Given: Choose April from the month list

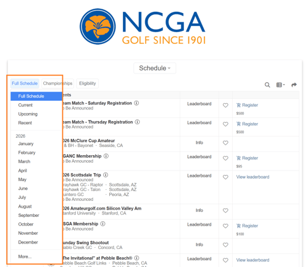Looking at the screenshot, I should pyautogui.click(x=22, y=171).
